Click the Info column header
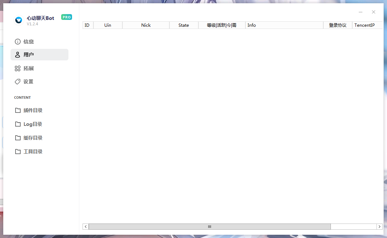Image resolution: width=387 pixels, height=238 pixels. pyautogui.click(x=284, y=25)
